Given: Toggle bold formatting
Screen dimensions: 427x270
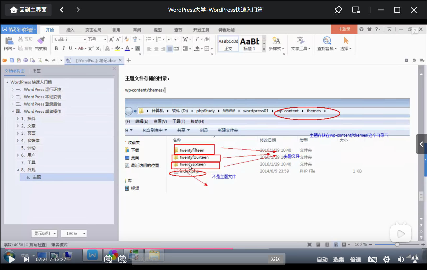Looking at the screenshot, I should click(x=56, y=48).
